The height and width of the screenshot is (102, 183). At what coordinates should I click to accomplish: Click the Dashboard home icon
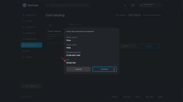click(23, 15)
